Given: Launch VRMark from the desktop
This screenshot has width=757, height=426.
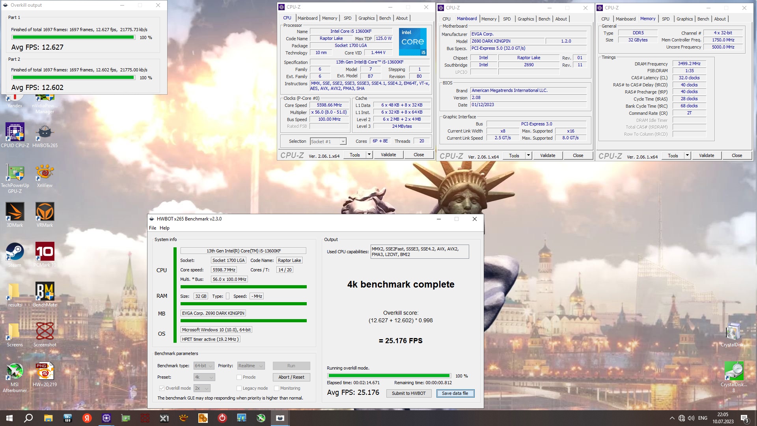Looking at the screenshot, I should click(45, 215).
